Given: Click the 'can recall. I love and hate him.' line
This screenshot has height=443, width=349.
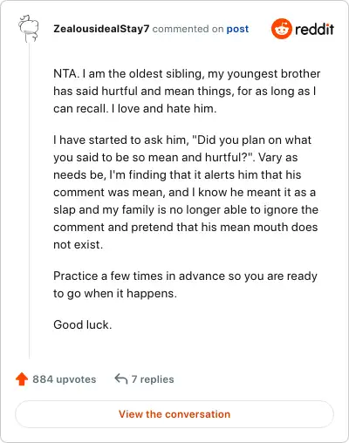Looking at the screenshot, I should [135, 109].
